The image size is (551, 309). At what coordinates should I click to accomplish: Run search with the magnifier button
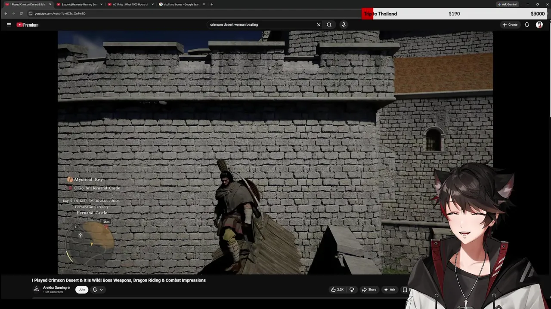pyautogui.click(x=329, y=24)
